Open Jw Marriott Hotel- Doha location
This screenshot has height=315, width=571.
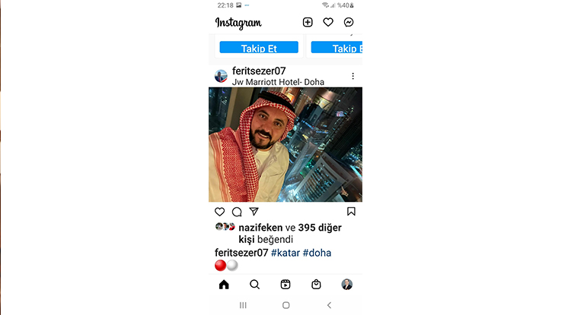tap(278, 82)
